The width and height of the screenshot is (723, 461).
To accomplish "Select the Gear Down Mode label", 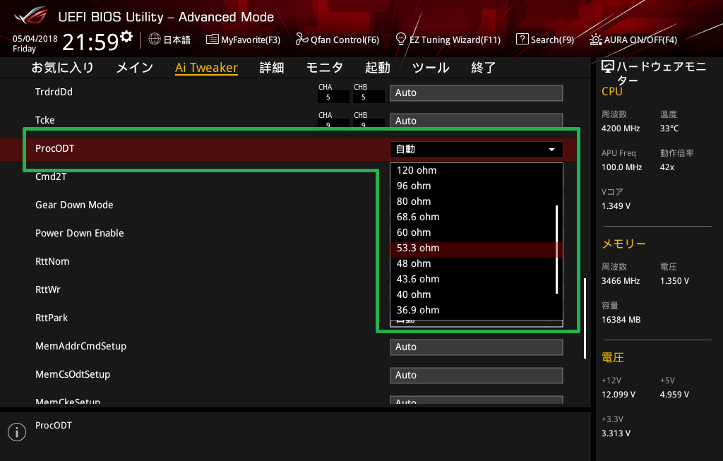I will (x=74, y=205).
